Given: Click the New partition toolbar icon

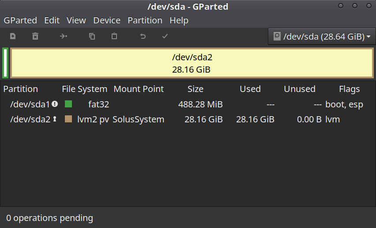Looking at the screenshot, I should coord(13,36).
